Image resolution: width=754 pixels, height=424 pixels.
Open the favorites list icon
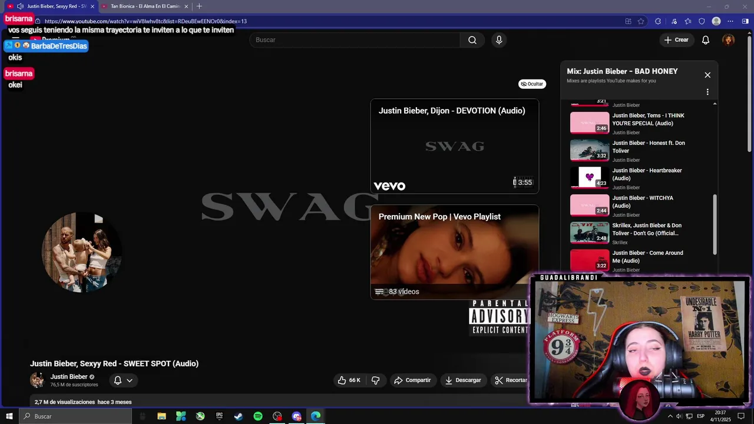[x=688, y=21]
